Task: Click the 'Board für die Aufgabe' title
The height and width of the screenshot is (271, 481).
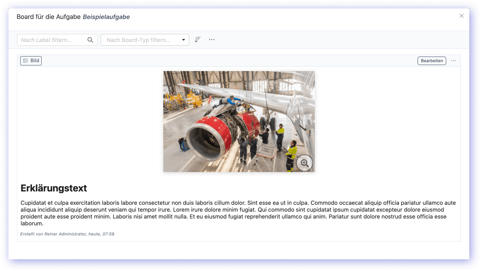Action: click(49, 17)
